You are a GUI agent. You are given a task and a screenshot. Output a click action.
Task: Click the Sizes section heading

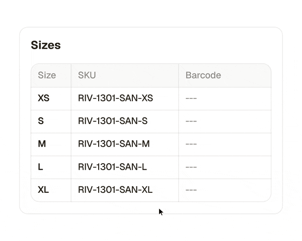pyautogui.click(x=46, y=45)
